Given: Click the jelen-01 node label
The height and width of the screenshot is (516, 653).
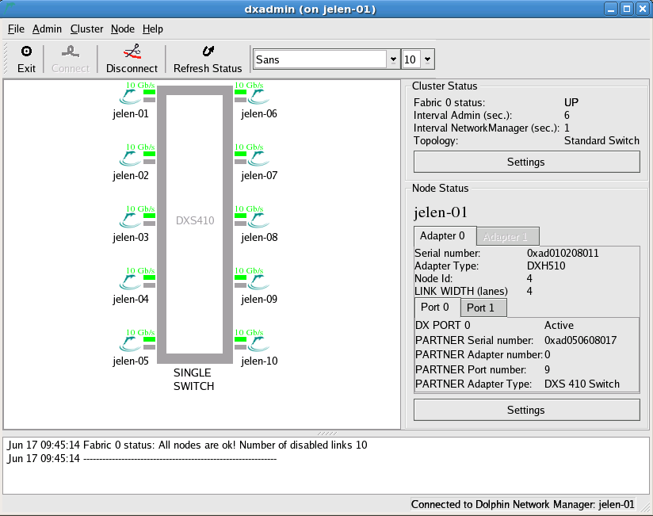Looking at the screenshot, I should [131, 113].
